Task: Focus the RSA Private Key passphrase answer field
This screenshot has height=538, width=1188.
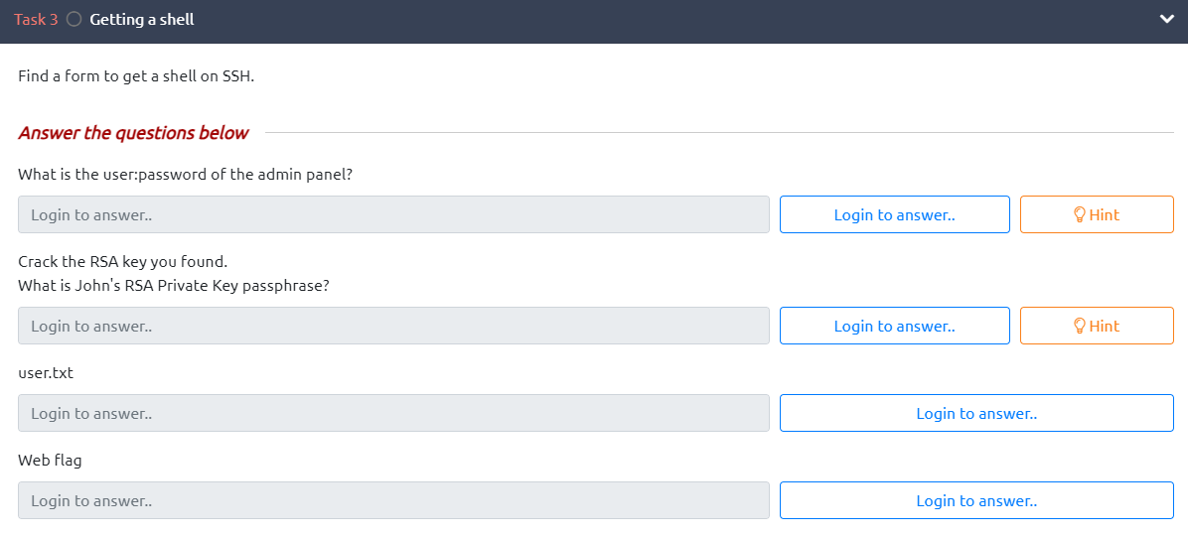Action: pos(393,326)
